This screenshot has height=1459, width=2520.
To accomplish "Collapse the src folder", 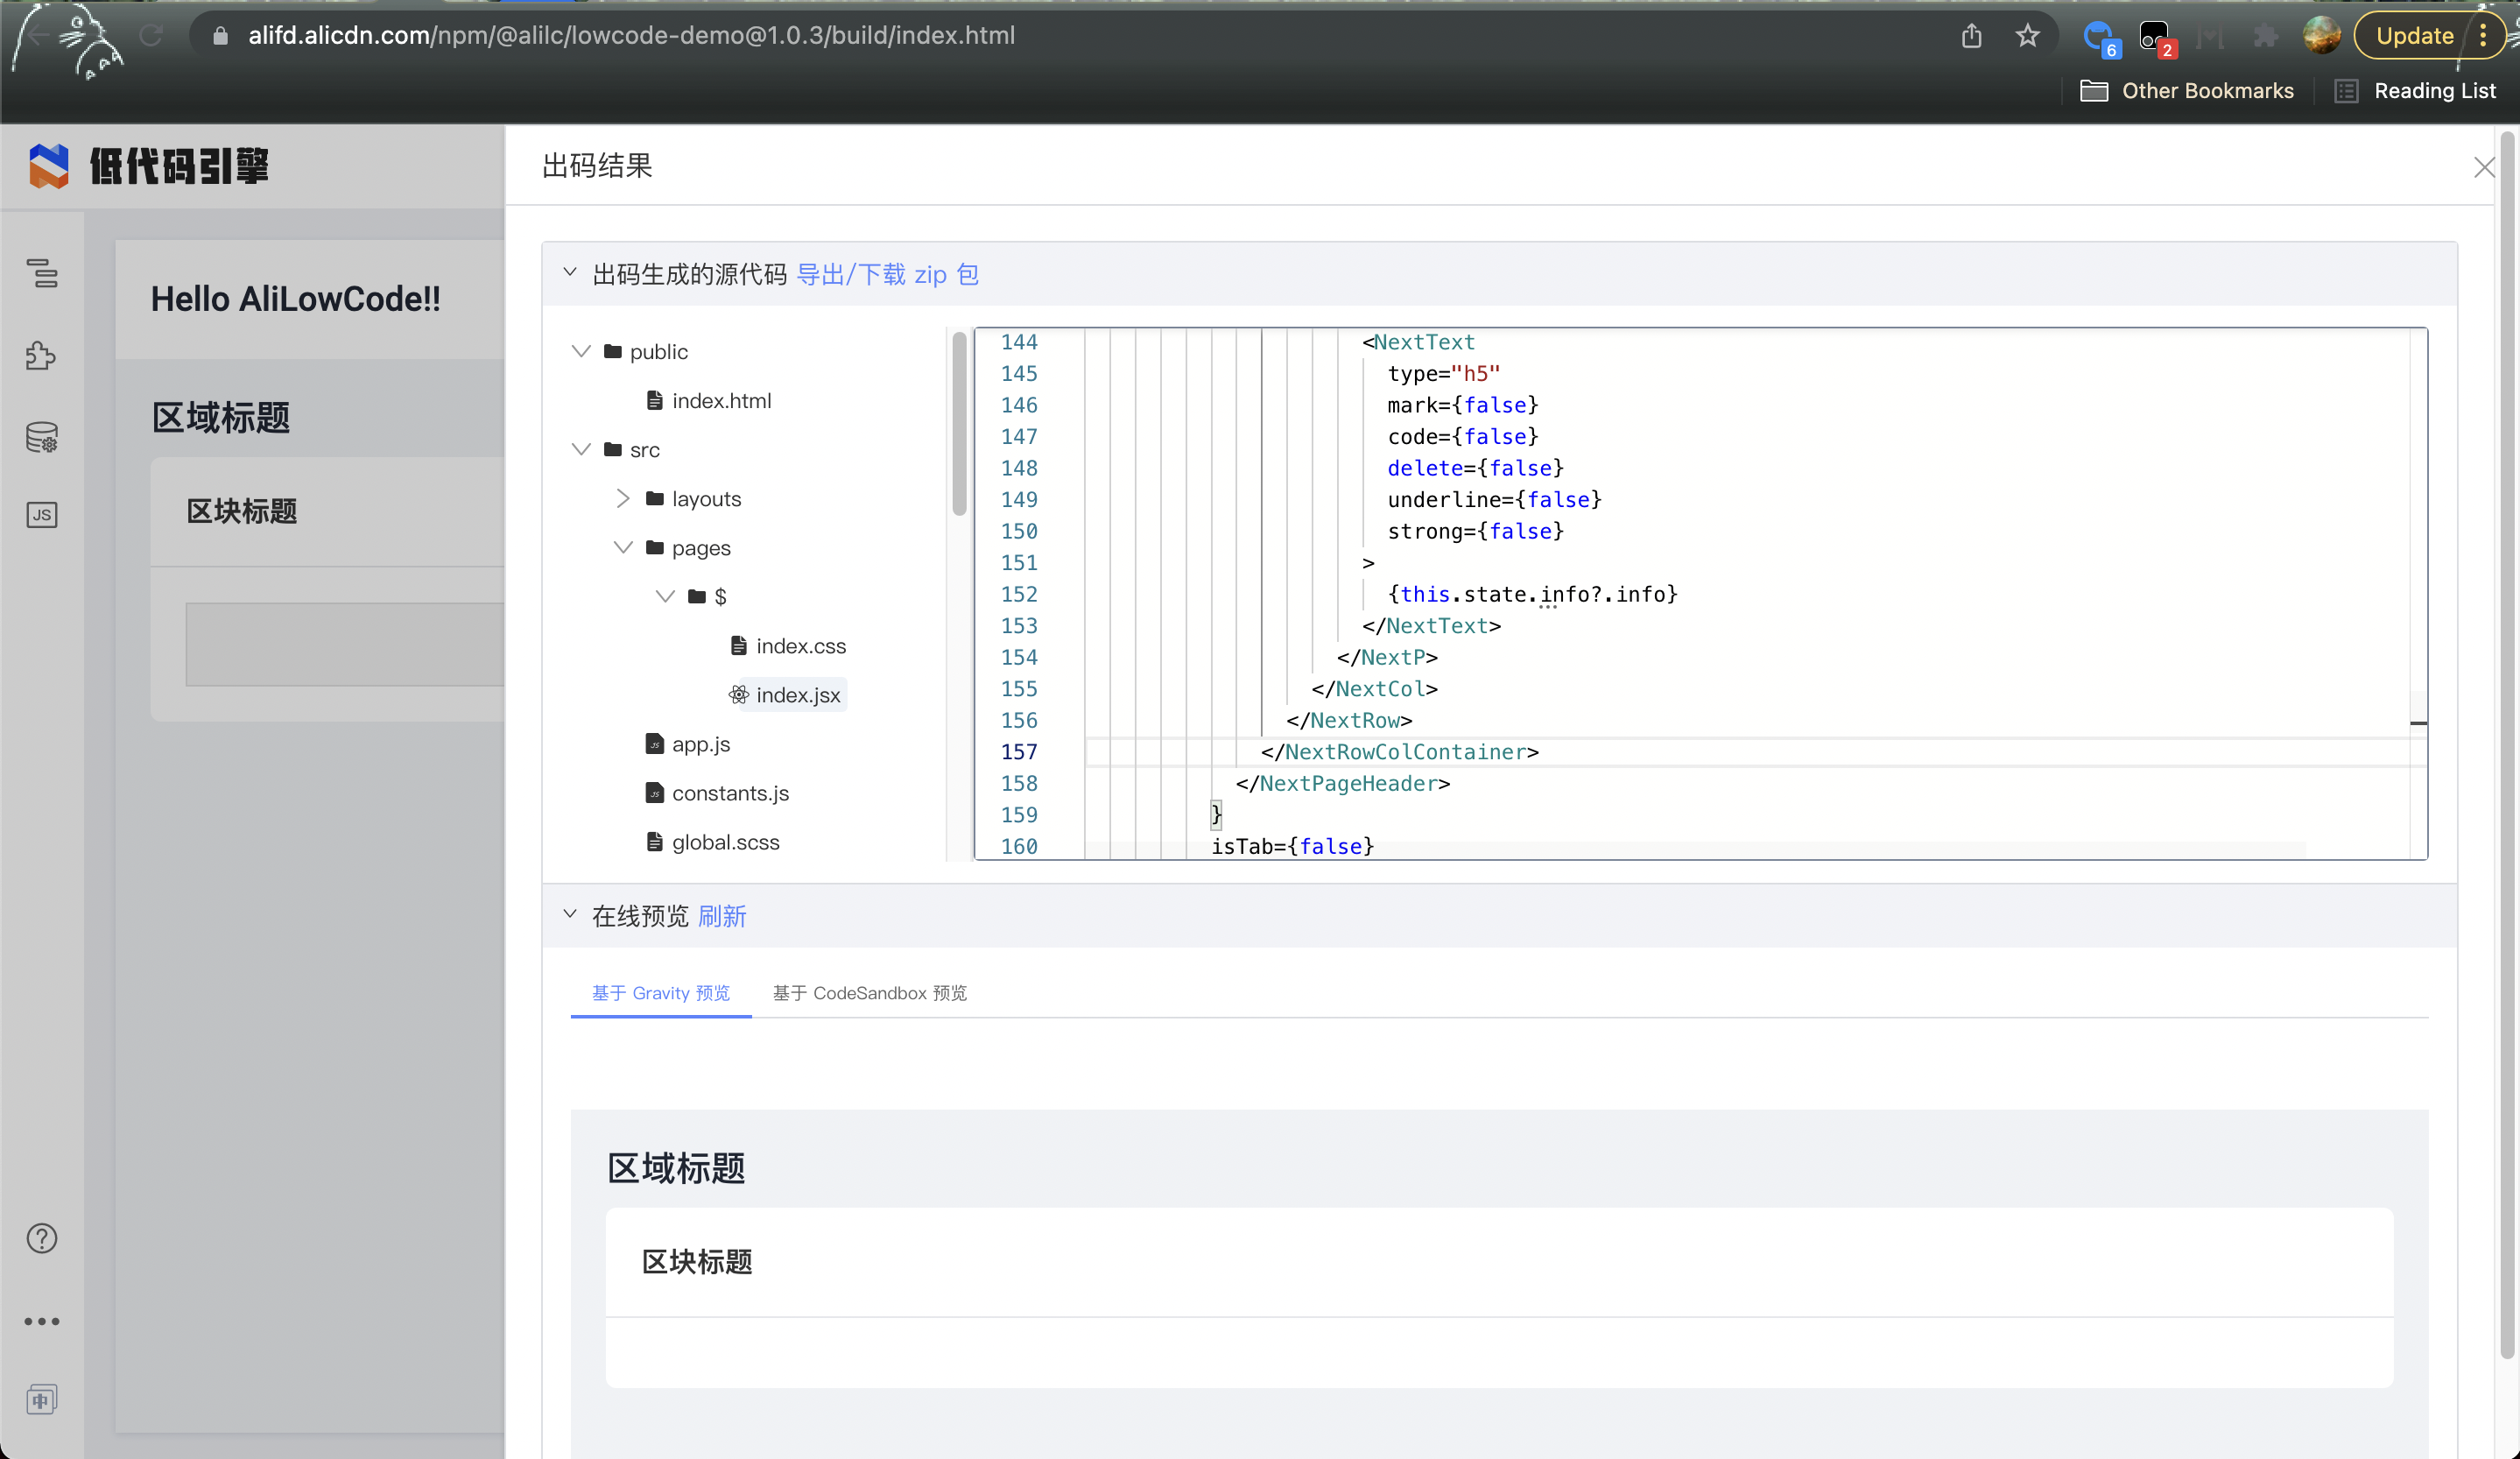I will click(x=581, y=449).
